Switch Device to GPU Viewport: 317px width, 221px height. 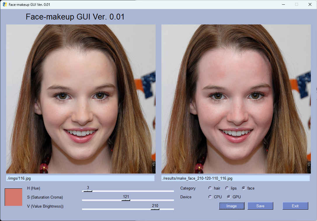229,197
